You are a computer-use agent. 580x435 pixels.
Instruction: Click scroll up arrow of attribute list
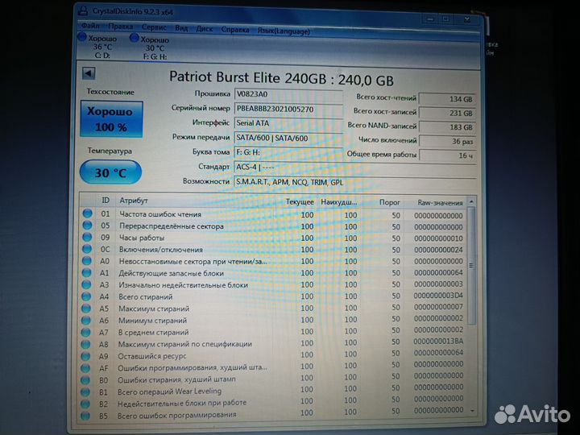(x=471, y=202)
